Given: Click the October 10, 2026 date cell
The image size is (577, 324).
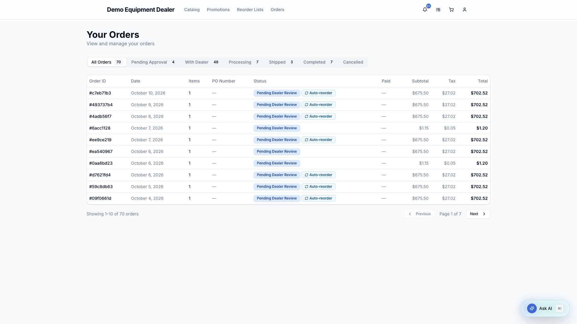Looking at the screenshot, I should point(148,93).
